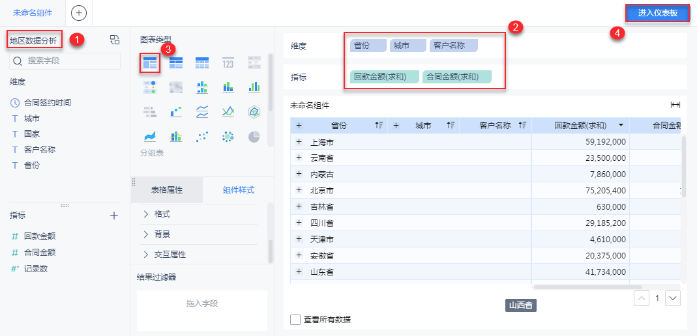Select the 未命名组件 top tab
This screenshot has height=336, width=697.
(x=33, y=13)
